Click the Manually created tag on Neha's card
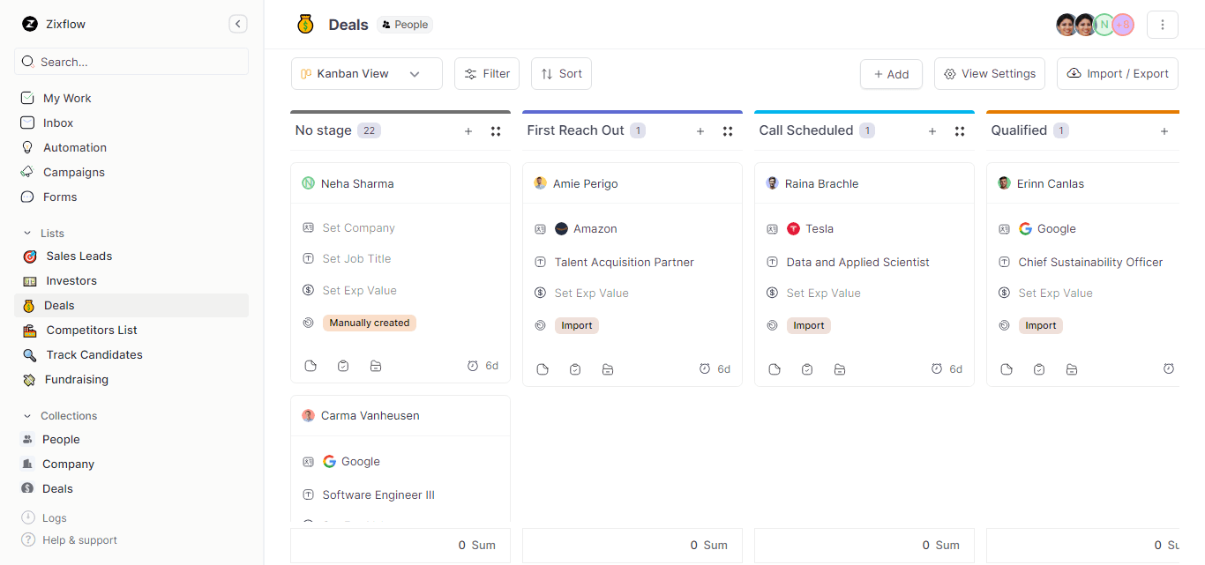This screenshot has width=1205, height=565. 370,323
